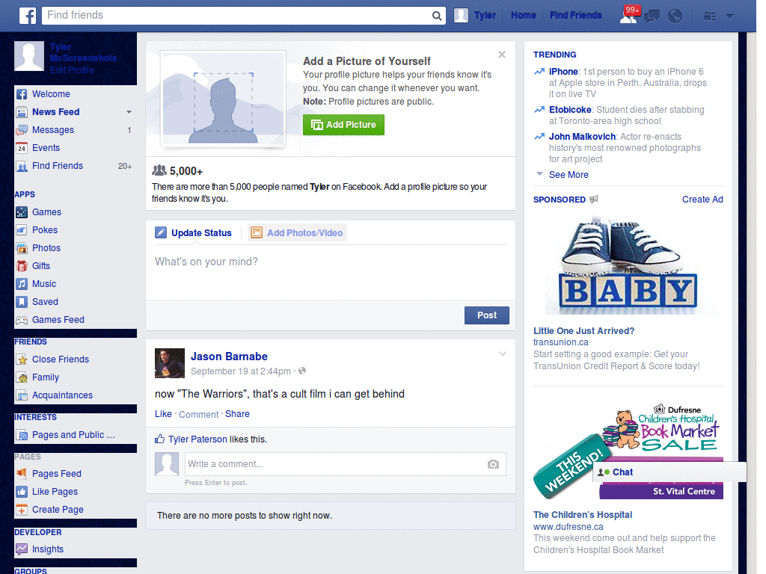Open Jason Barnabe's profile name
The height and width of the screenshot is (574, 766).
(x=229, y=357)
